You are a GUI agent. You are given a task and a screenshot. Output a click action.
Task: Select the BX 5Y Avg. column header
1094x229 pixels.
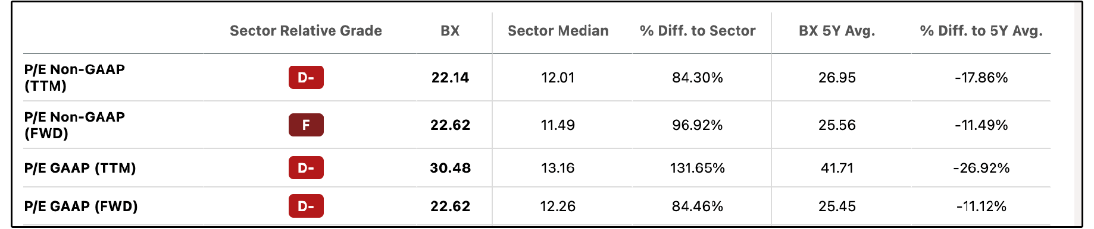837,31
